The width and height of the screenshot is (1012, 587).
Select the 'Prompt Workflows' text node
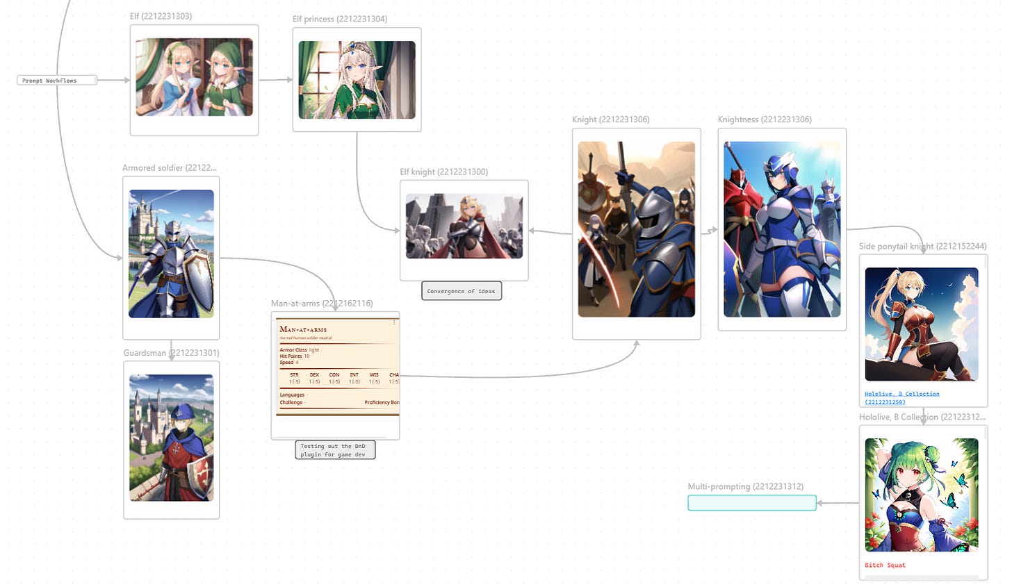point(57,81)
